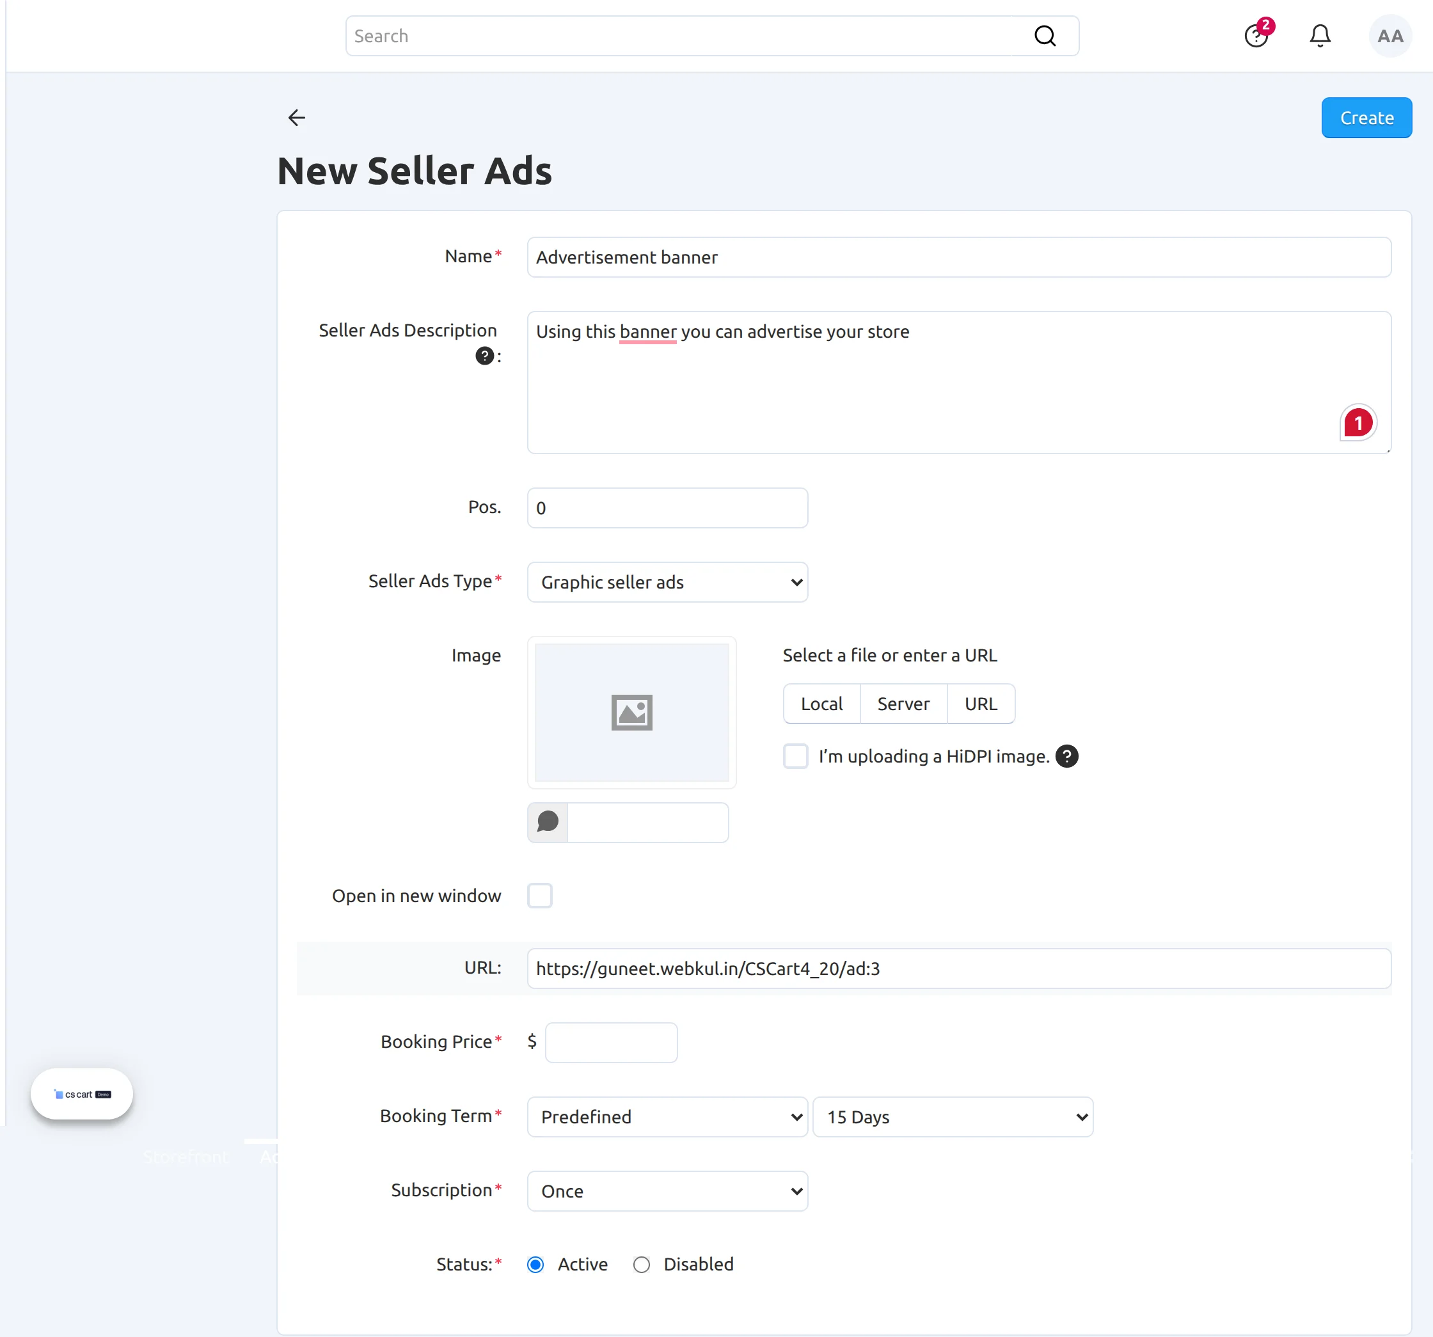Go back using the left arrow
This screenshot has width=1433, height=1337.
pyautogui.click(x=296, y=118)
